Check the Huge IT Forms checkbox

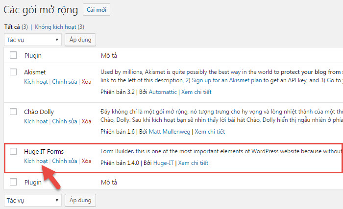(13, 151)
